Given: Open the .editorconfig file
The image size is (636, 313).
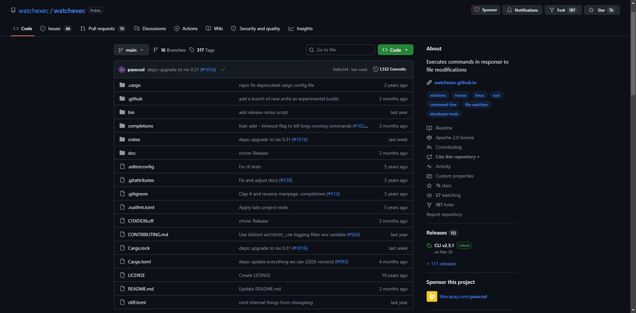Looking at the screenshot, I should [141, 167].
